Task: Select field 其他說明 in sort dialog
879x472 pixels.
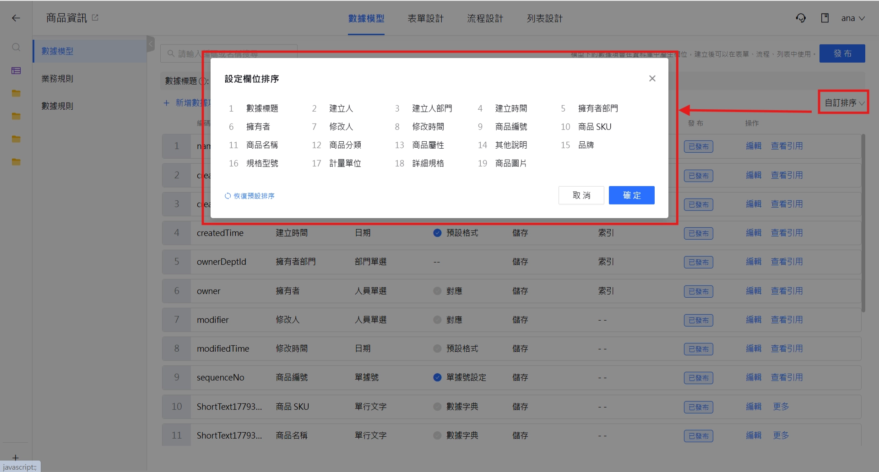Action: tap(511, 145)
